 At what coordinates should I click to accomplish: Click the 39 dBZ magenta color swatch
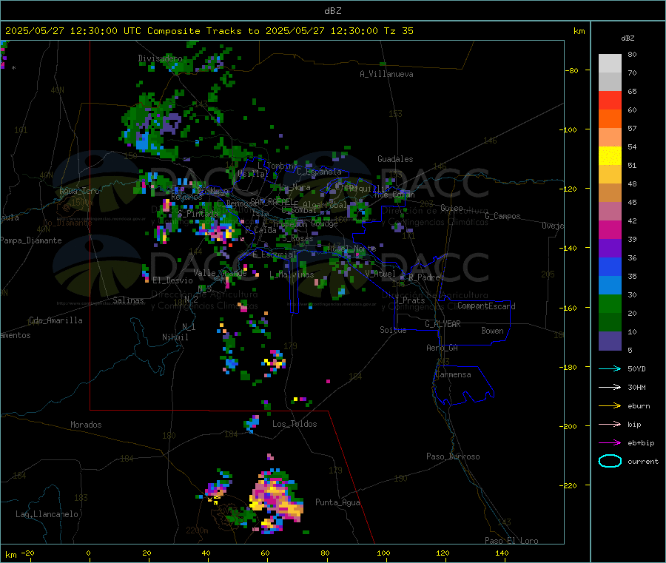(610, 229)
